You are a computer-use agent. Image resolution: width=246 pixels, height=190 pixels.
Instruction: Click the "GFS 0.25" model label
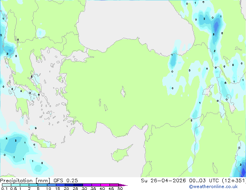[x=66, y=181]
